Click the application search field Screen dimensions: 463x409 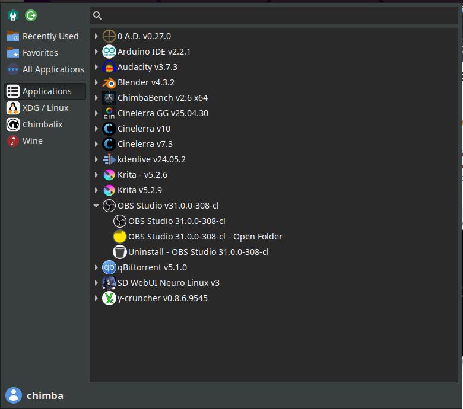[x=274, y=15]
